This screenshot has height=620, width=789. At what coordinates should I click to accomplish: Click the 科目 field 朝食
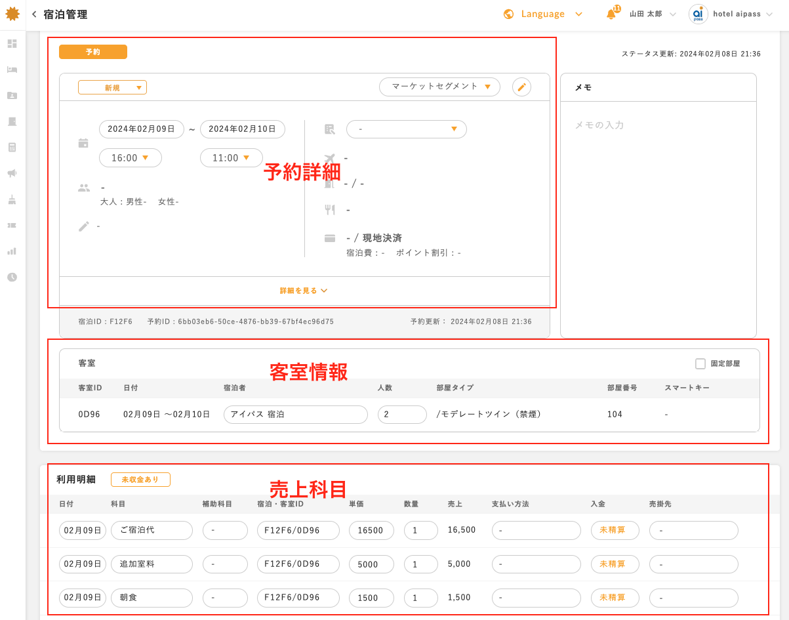point(152,598)
